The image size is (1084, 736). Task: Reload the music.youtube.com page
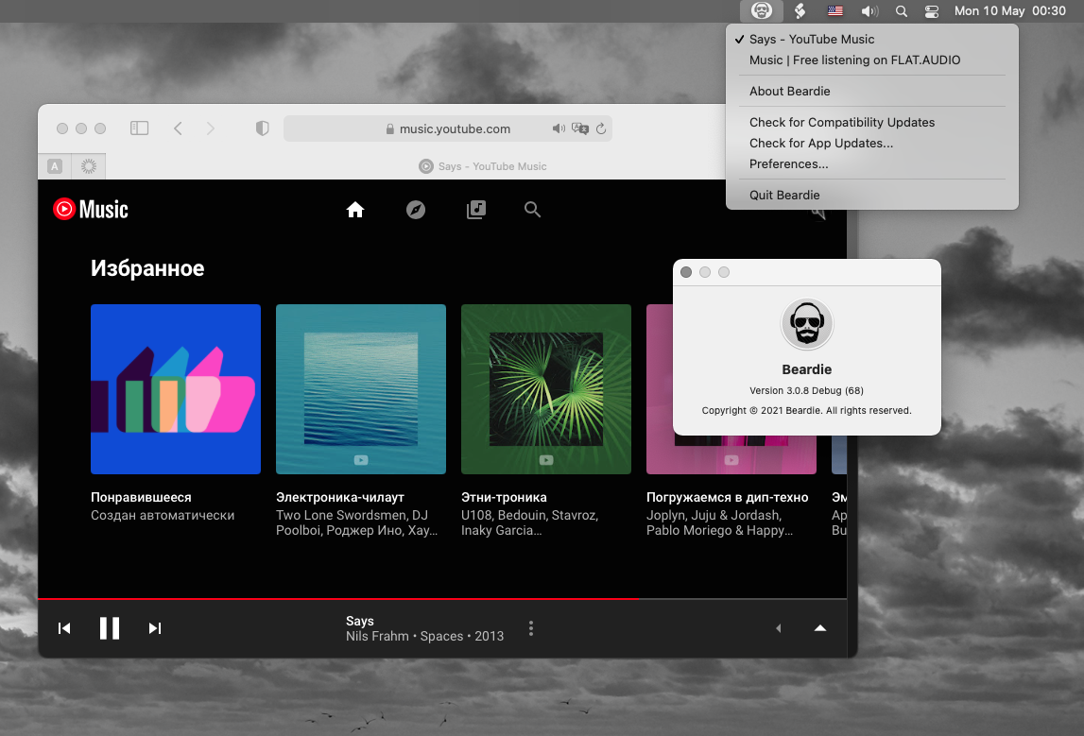pos(601,128)
